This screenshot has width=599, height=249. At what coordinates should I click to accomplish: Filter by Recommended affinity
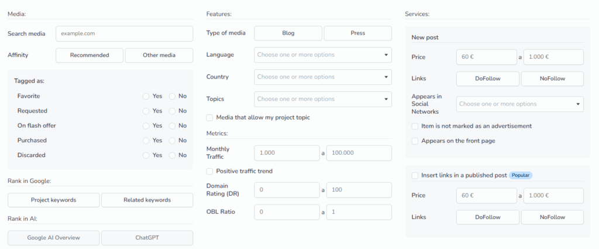[89, 55]
